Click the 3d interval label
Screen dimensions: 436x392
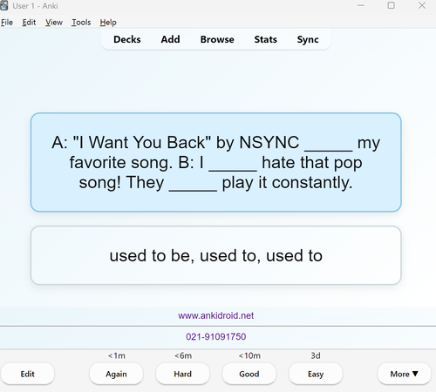point(316,355)
